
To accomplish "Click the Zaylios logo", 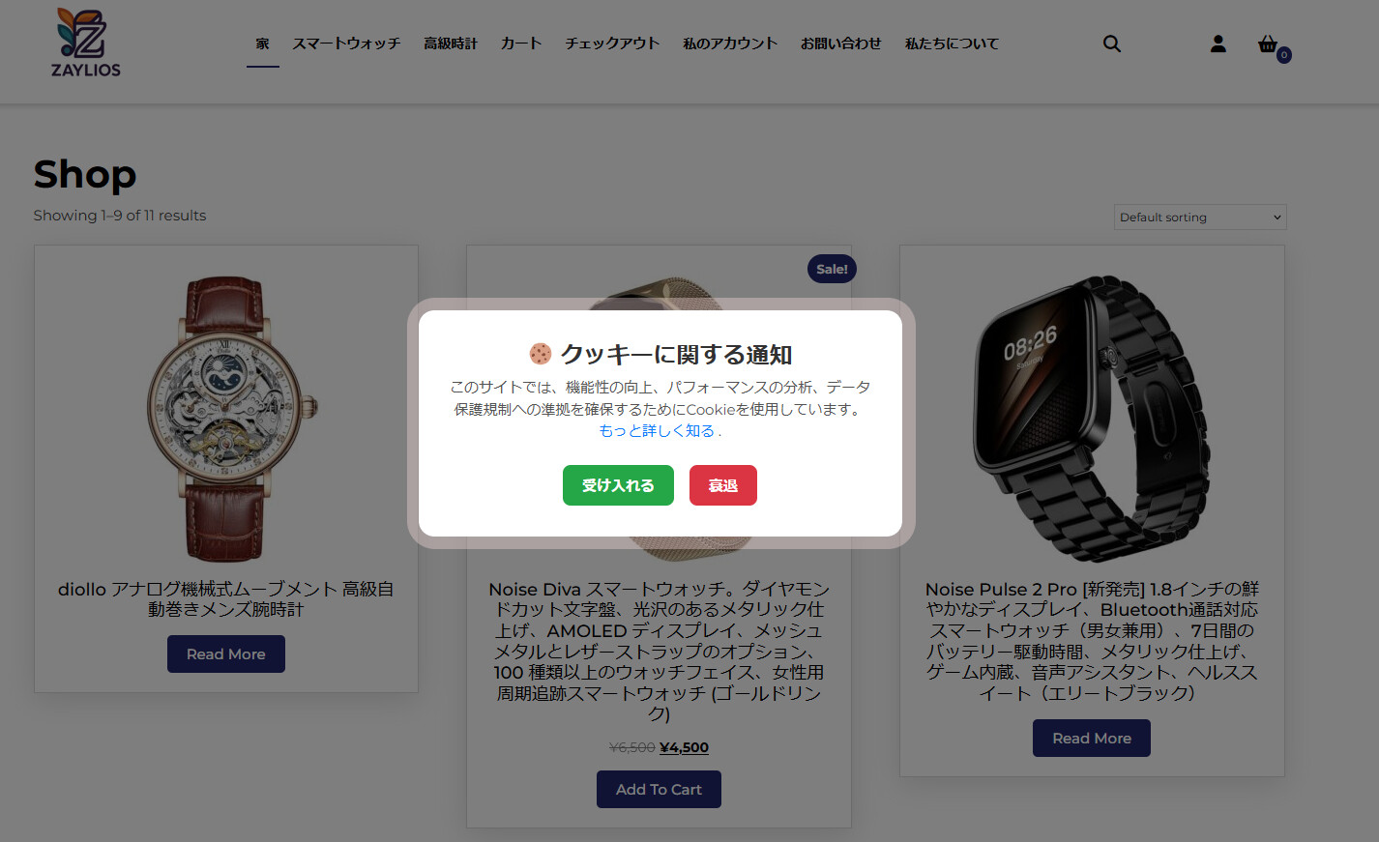I will point(85,44).
